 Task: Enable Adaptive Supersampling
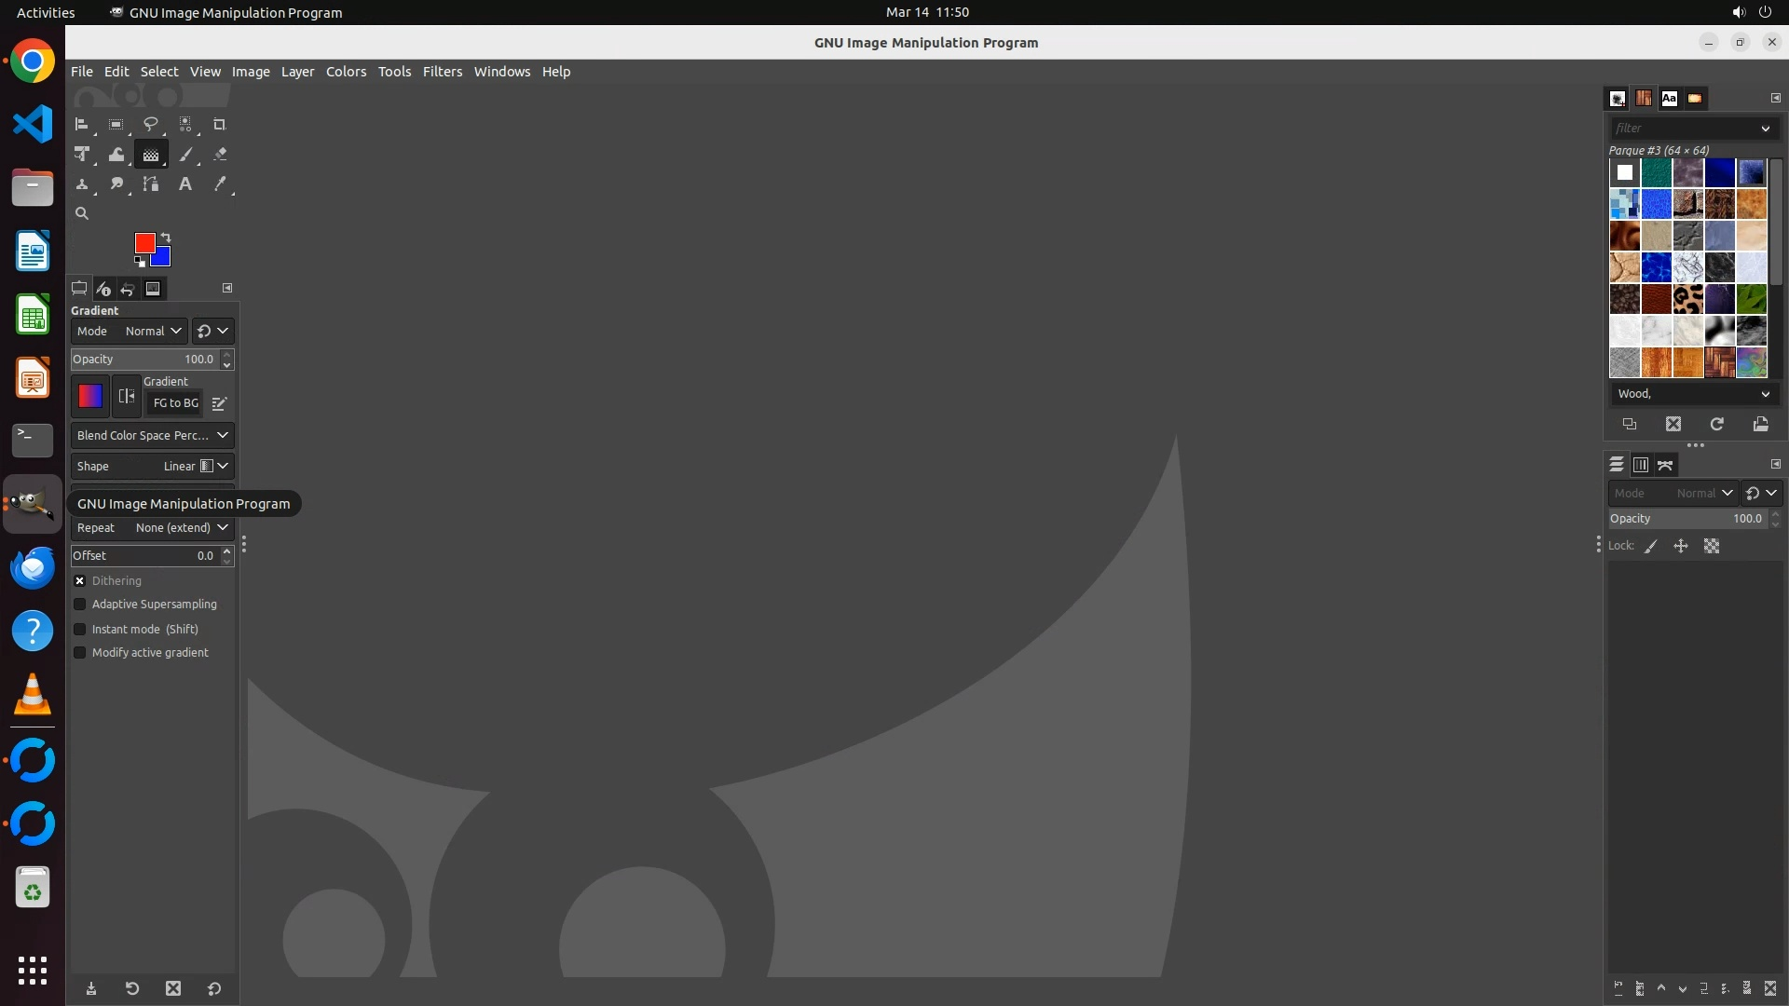(x=80, y=605)
